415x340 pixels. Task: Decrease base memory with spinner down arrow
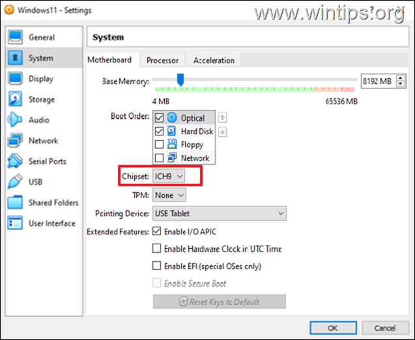(x=401, y=84)
